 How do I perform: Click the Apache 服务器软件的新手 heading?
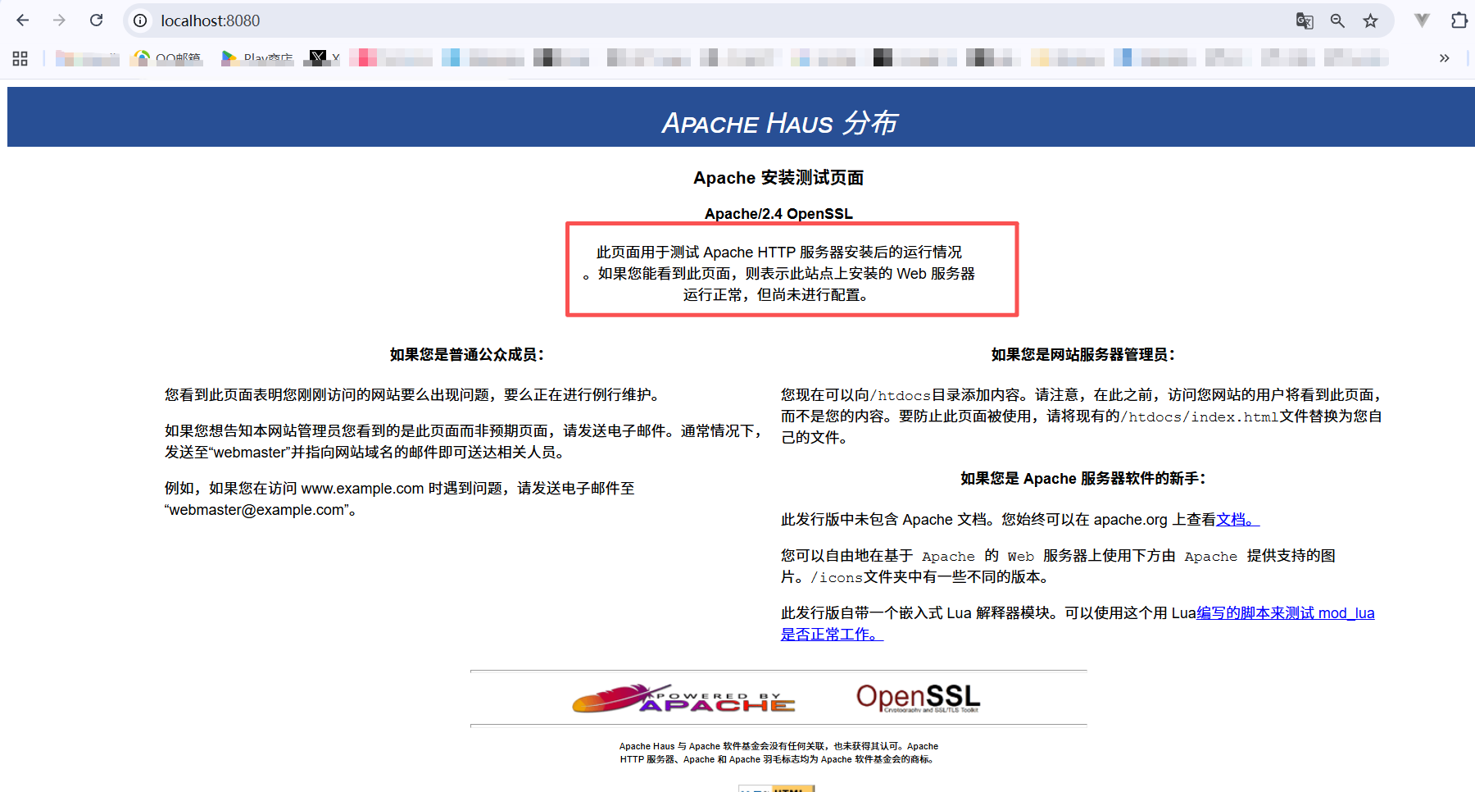pos(1083,478)
